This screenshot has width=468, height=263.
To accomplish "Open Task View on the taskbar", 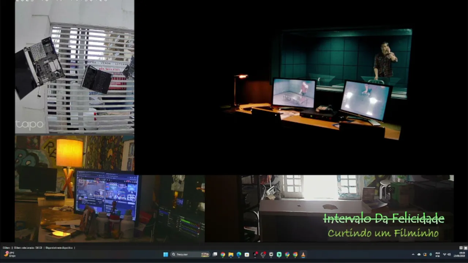I will coord(215,255).
